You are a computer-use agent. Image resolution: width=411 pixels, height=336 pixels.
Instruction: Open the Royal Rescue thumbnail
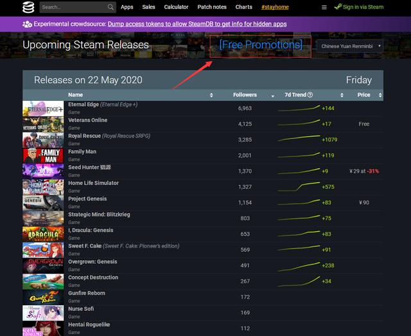click(43, 140)
